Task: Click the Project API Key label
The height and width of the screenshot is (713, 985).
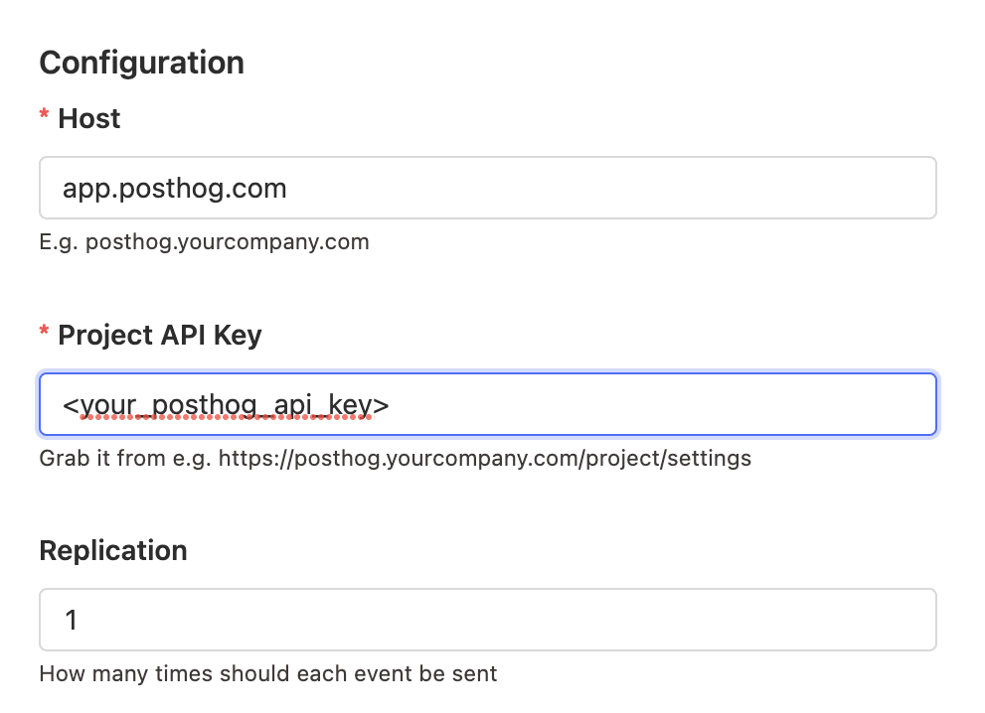Action: coord(159,336)
